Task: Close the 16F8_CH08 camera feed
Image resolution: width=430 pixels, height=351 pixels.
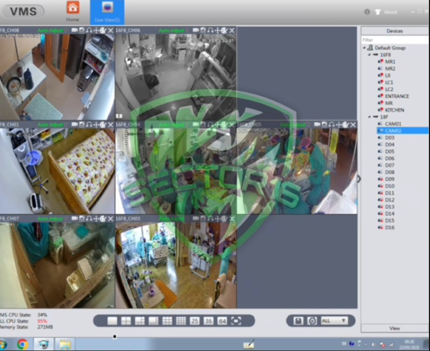Action: (111, 31)
